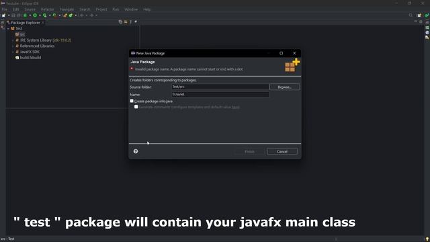Click the Browse button for source folder
The image size is (430, 242).
tap(285, 87)
